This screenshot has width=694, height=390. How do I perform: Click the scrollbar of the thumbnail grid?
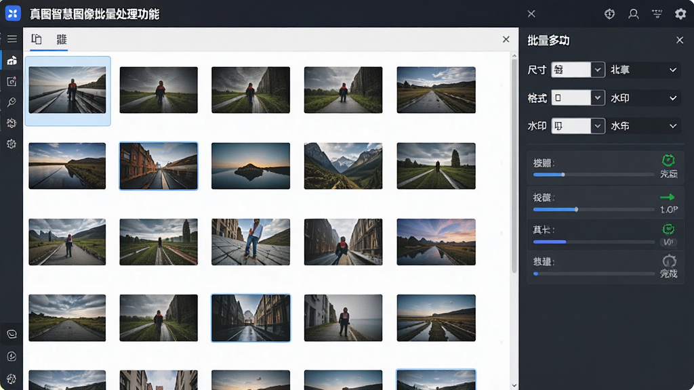point(514,166)
